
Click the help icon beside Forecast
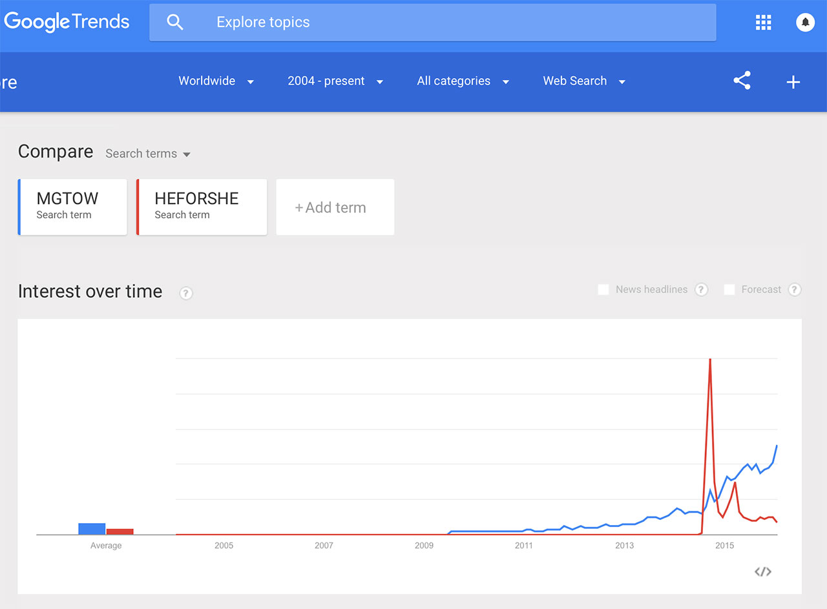point(795,290)
